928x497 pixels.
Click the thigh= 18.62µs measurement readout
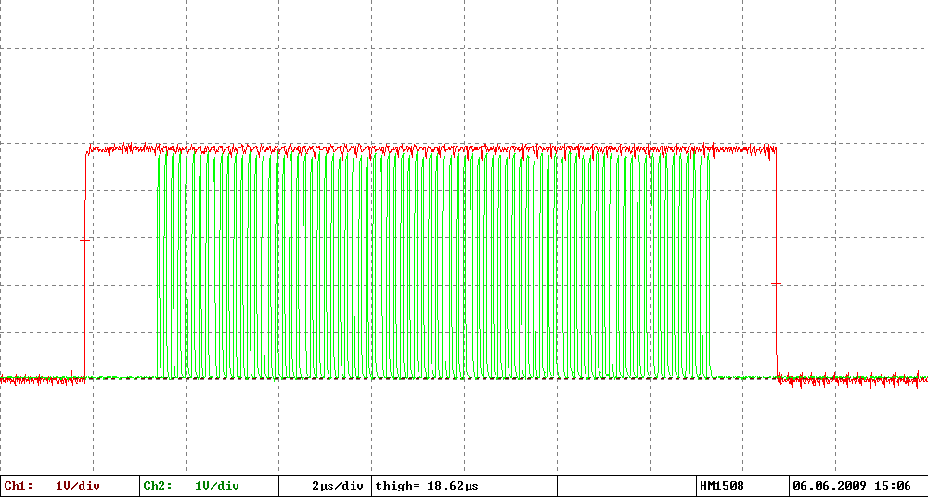(427, 487)
